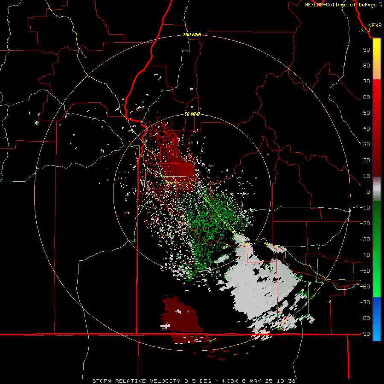Image resolution: width=384 pixels, height=384 pixels.
Task: Click the positive 40 scale value
Action: click(x=367, y=128)
